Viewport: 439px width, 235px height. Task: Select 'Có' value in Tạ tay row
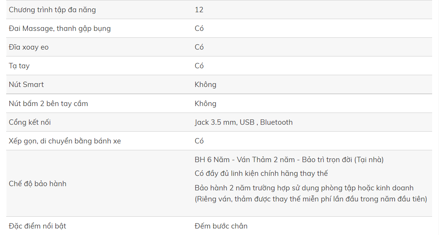coord(199,66)
